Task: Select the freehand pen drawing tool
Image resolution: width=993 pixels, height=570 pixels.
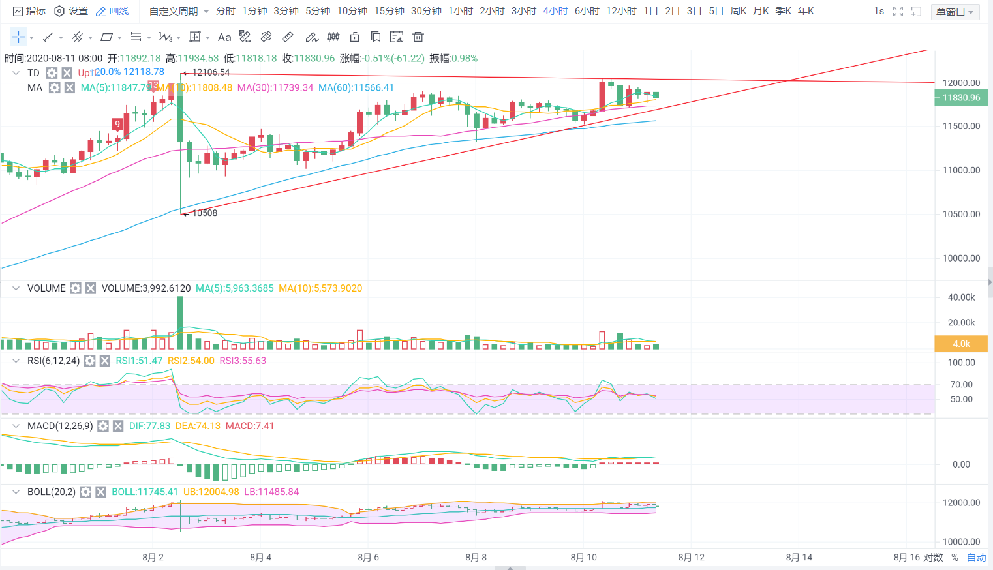Action: (x=312, y=37)
